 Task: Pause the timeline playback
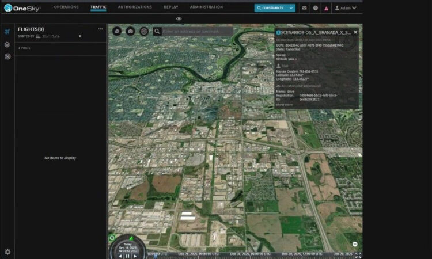(x=127, y=256)
